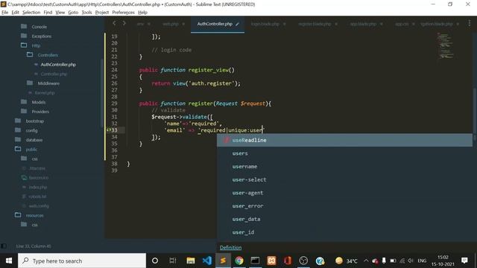Close the login.blade.php tab
The image size is (477, 268).
[284, 24]
